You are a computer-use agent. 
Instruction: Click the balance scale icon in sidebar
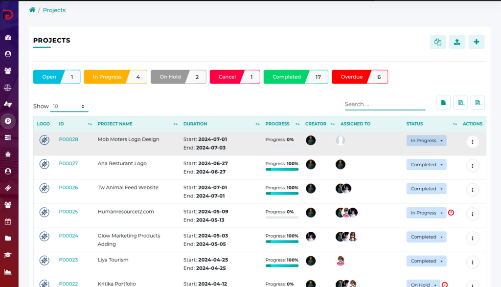coord(8,88)
